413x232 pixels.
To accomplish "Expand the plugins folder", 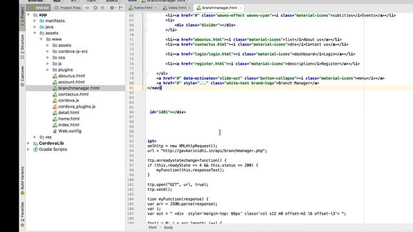I will pos(48,70).
